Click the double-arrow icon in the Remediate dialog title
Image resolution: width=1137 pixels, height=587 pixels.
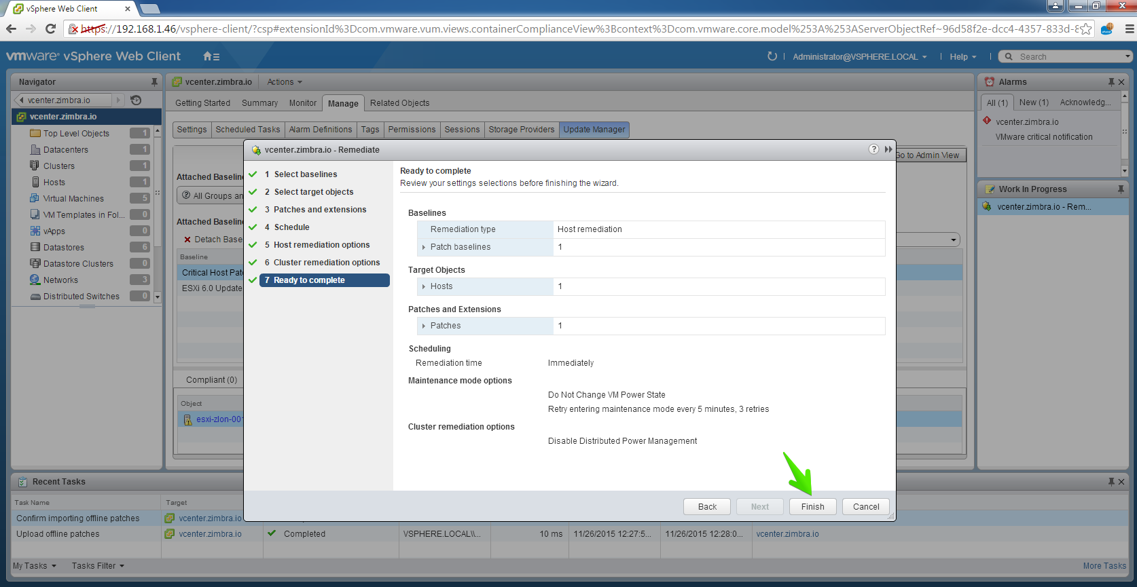888,149
